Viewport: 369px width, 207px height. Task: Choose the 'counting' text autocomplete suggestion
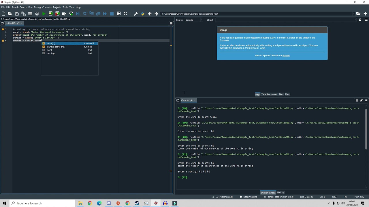click(x=69, y=53)
